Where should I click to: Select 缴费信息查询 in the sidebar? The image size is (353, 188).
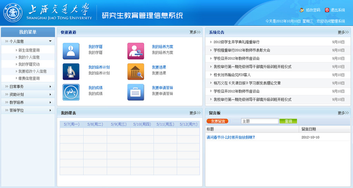29,78
